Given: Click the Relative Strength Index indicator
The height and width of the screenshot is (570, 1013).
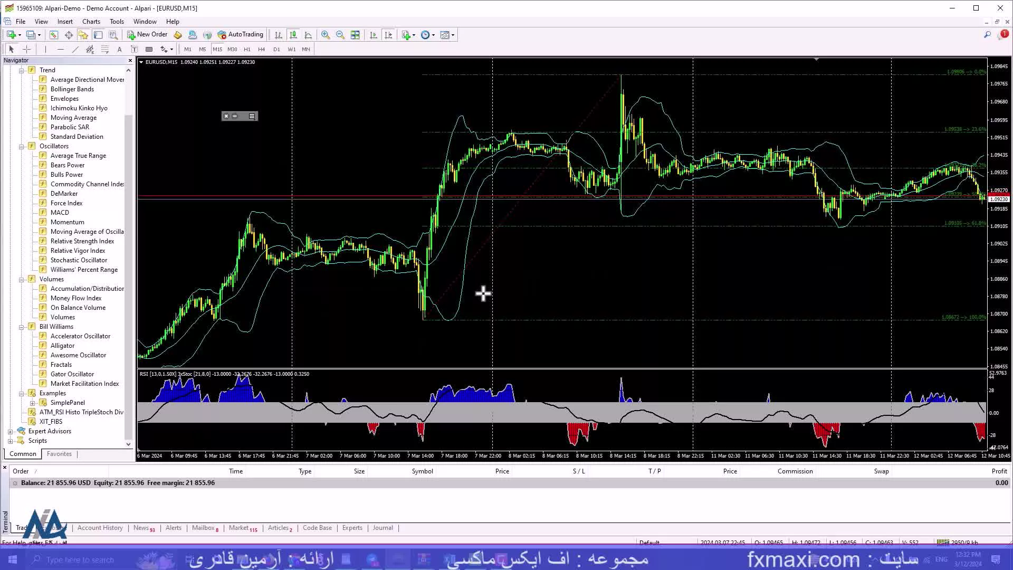Looking at the screenshot, I should tap(82, 241).
